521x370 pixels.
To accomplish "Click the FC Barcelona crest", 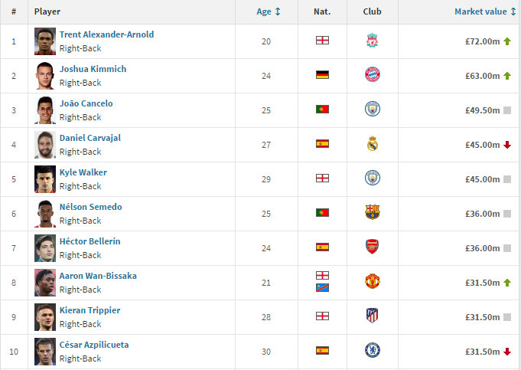I will [372, 212].
